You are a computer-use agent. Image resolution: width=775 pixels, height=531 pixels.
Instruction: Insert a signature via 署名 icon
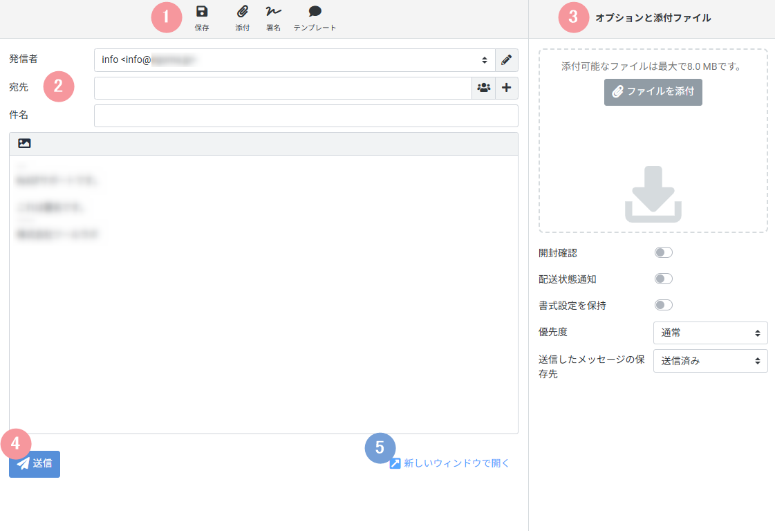pyautogui.click(x=273, y=18)
